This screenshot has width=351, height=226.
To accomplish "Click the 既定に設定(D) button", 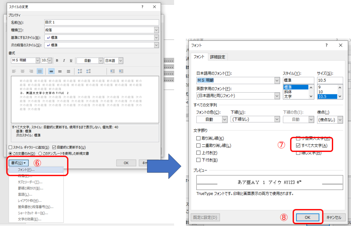I will [205, 217].
